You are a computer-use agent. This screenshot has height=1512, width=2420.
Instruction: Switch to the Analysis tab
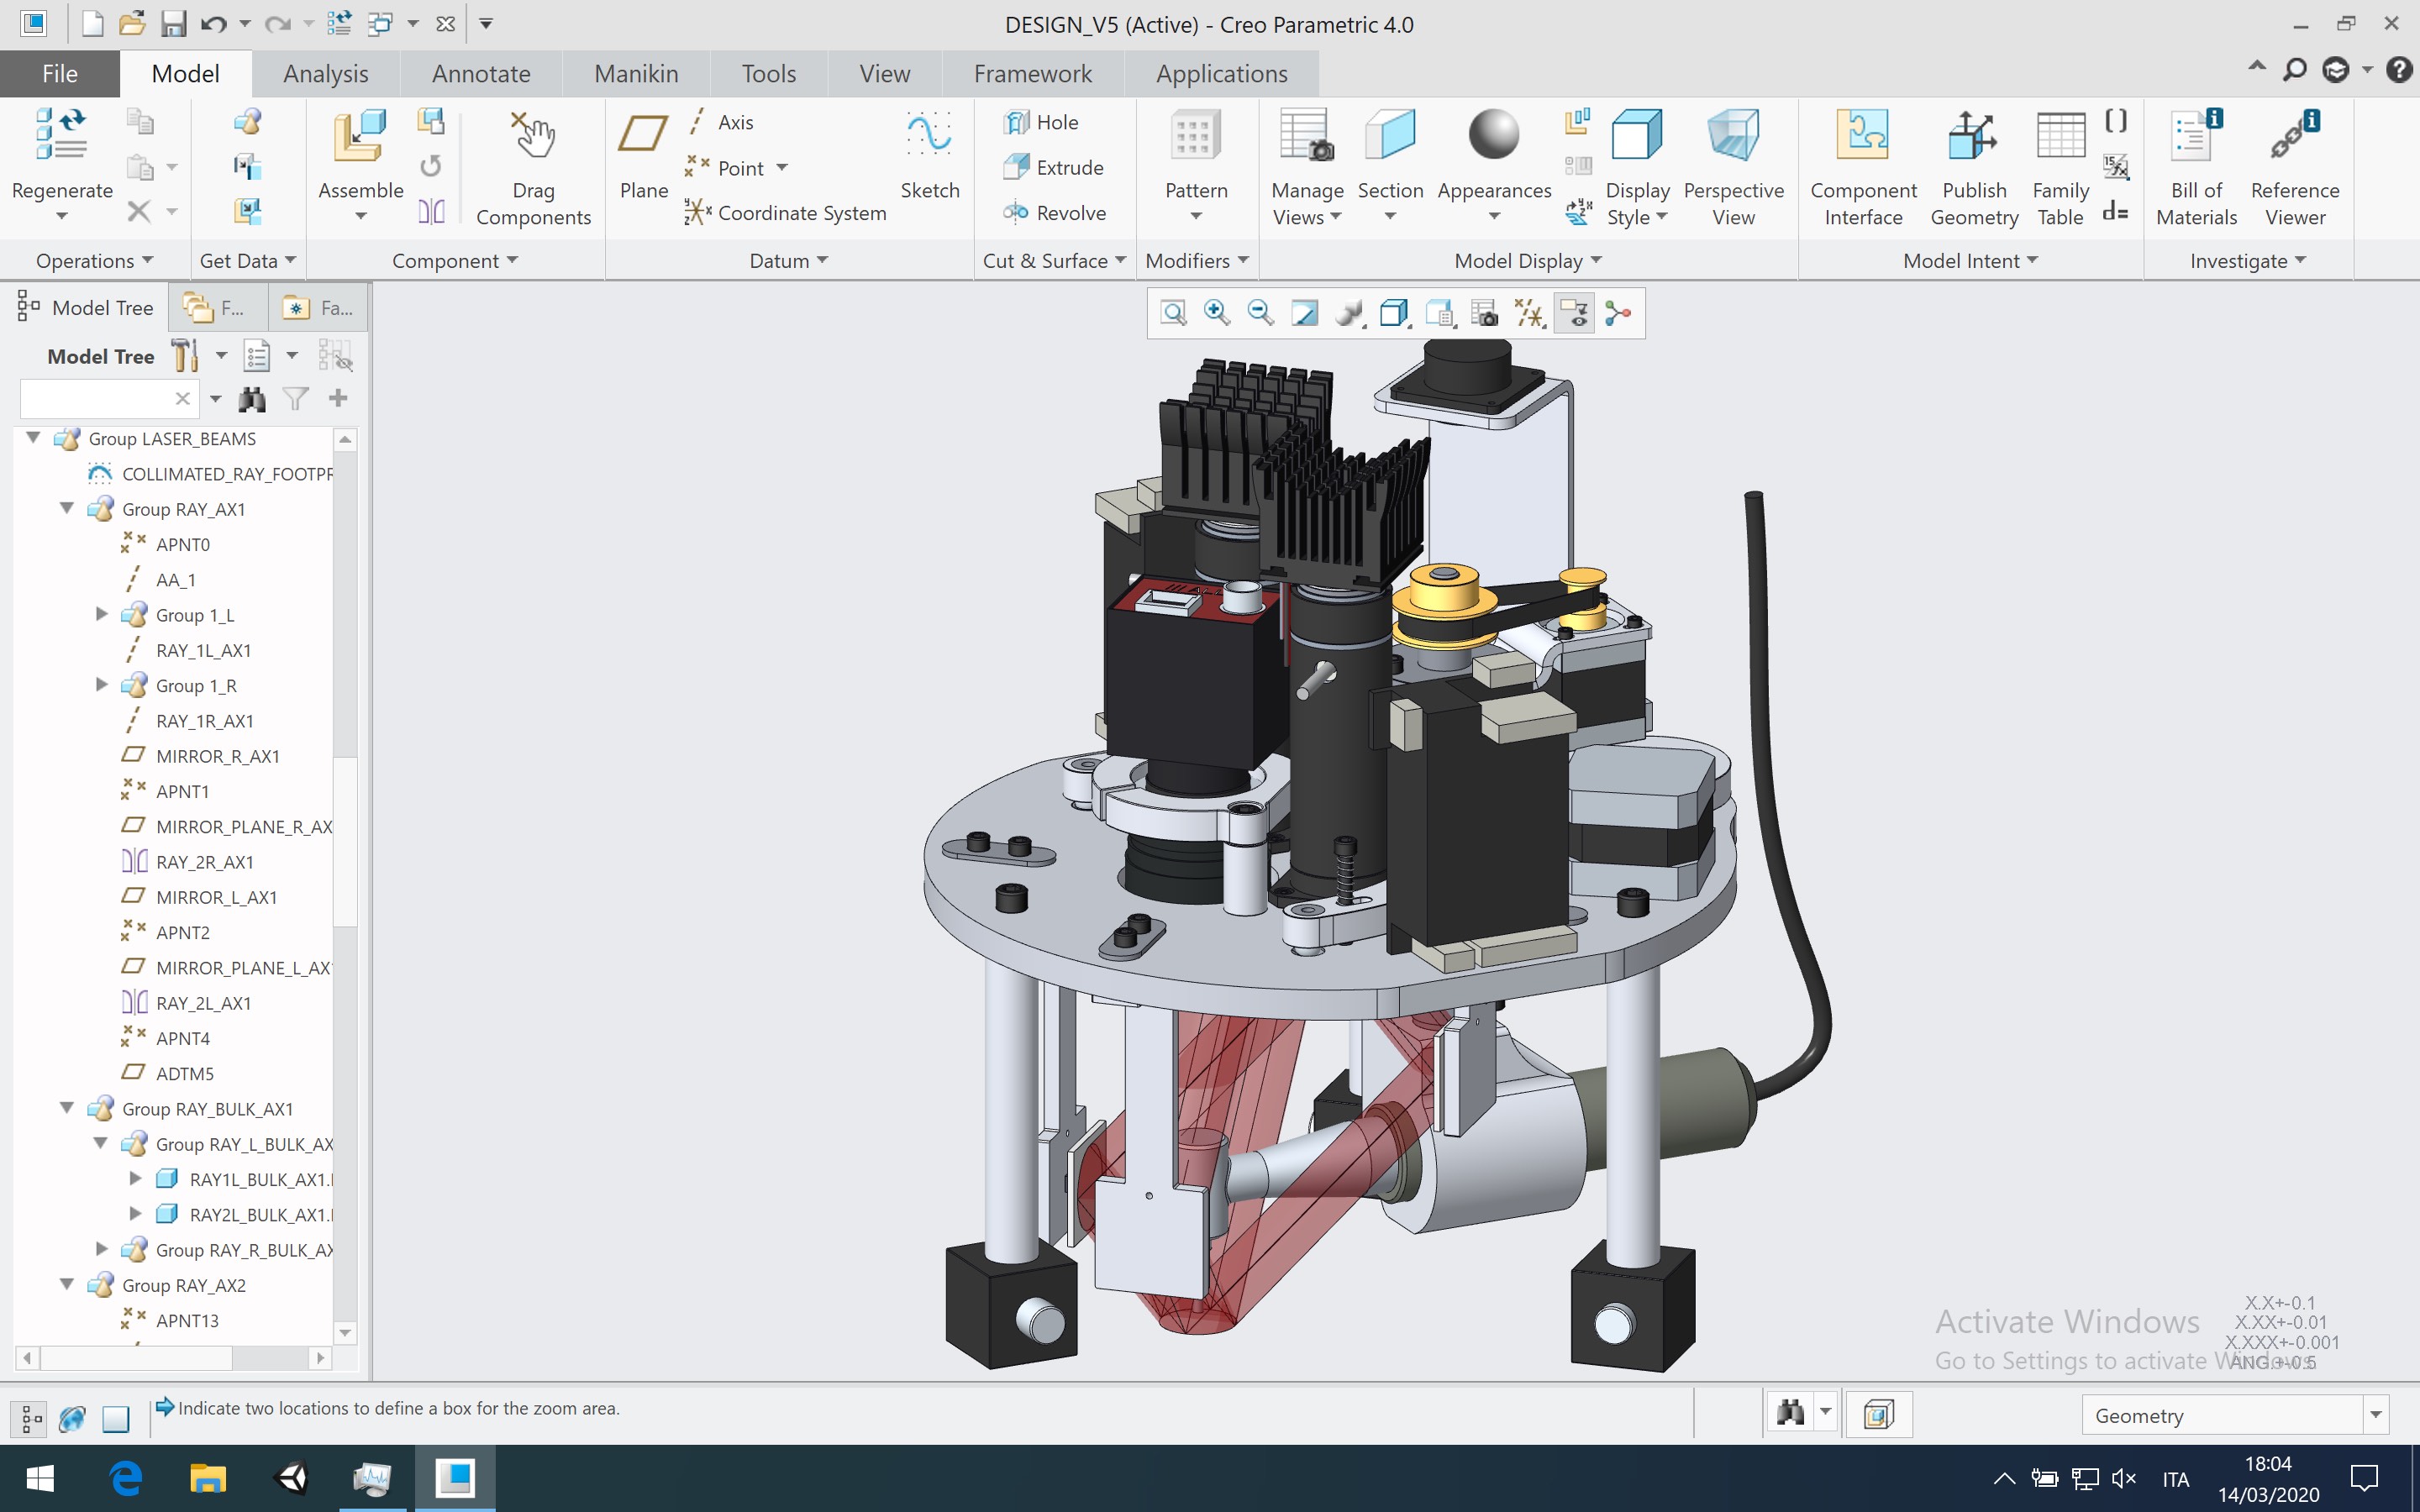tap(326, 74)
